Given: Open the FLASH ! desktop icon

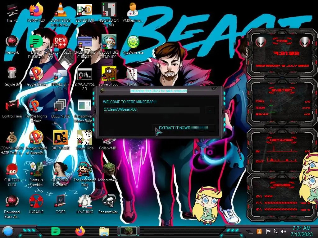Looking at the screenshot, I should click(133, 77).
